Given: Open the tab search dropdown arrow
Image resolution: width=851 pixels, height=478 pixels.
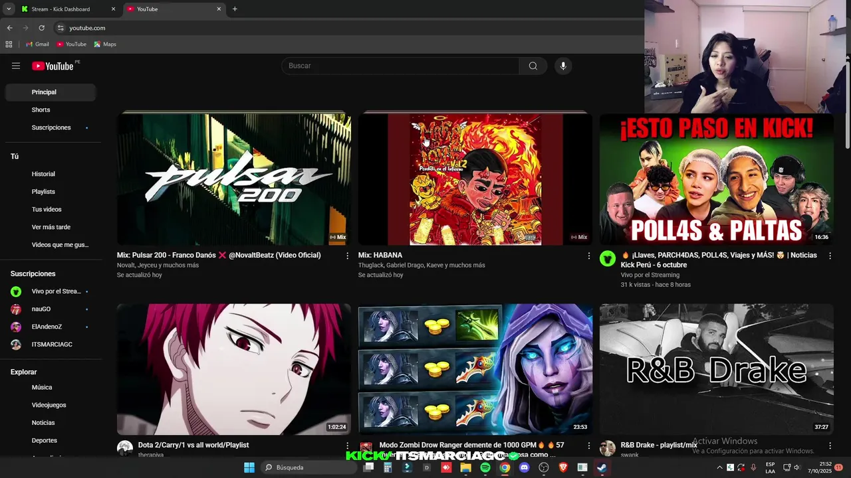Looking at the screenshot, I should (x=9, y=9).
